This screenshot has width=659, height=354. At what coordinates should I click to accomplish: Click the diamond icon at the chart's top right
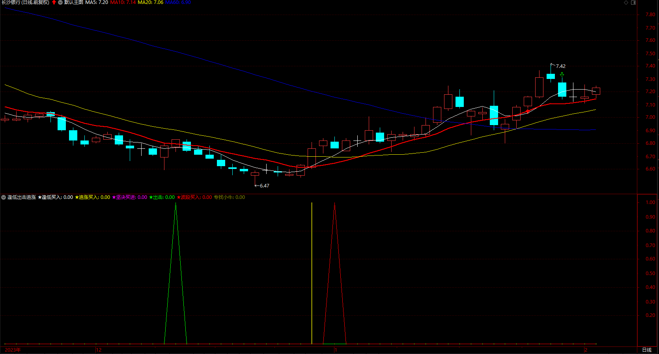pyautogui.click(x=626, y=2)
